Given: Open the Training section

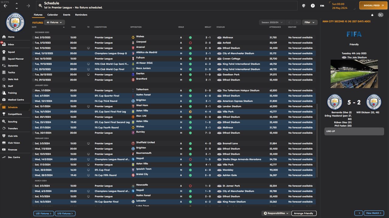Looking at the screenshot, I should click(12, 93).
